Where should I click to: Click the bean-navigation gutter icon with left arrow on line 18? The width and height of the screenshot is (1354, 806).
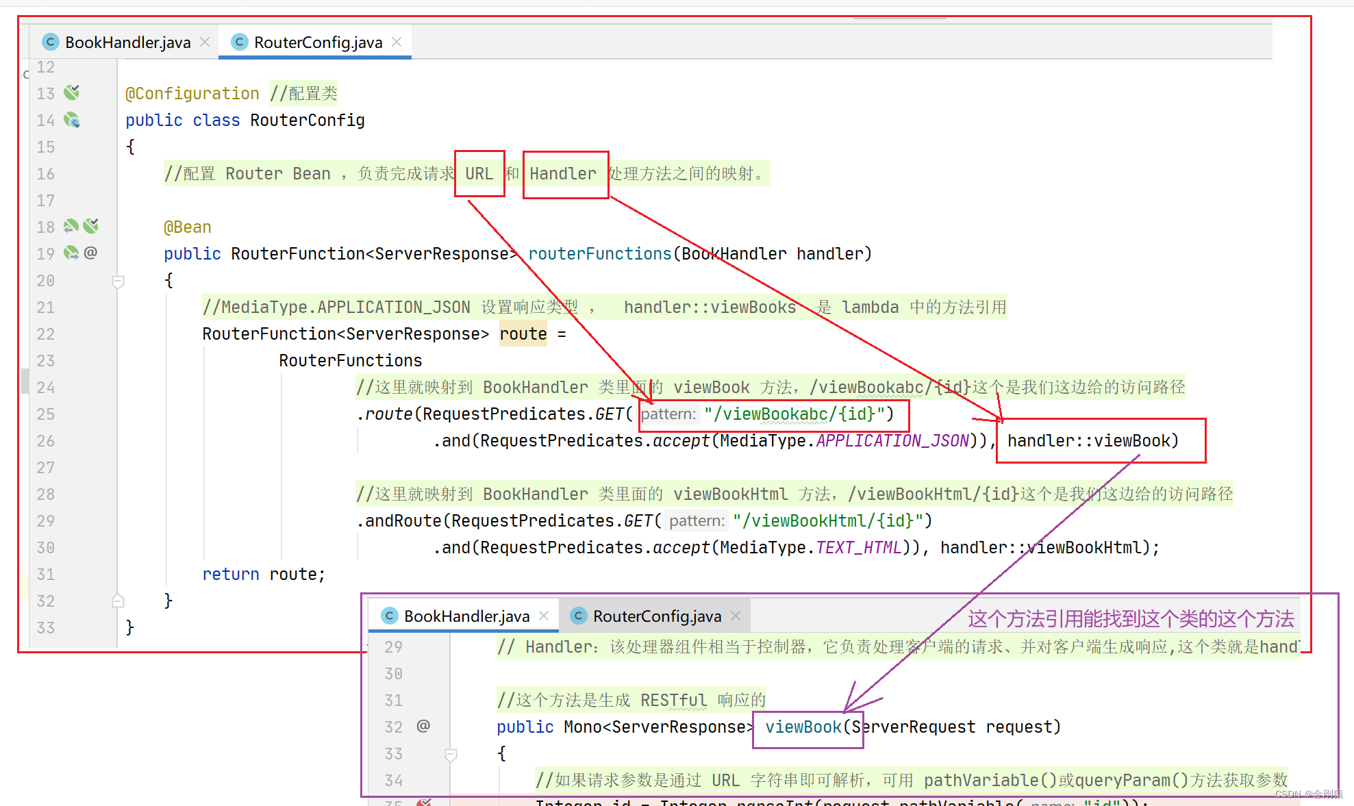[x=71, y=226]
